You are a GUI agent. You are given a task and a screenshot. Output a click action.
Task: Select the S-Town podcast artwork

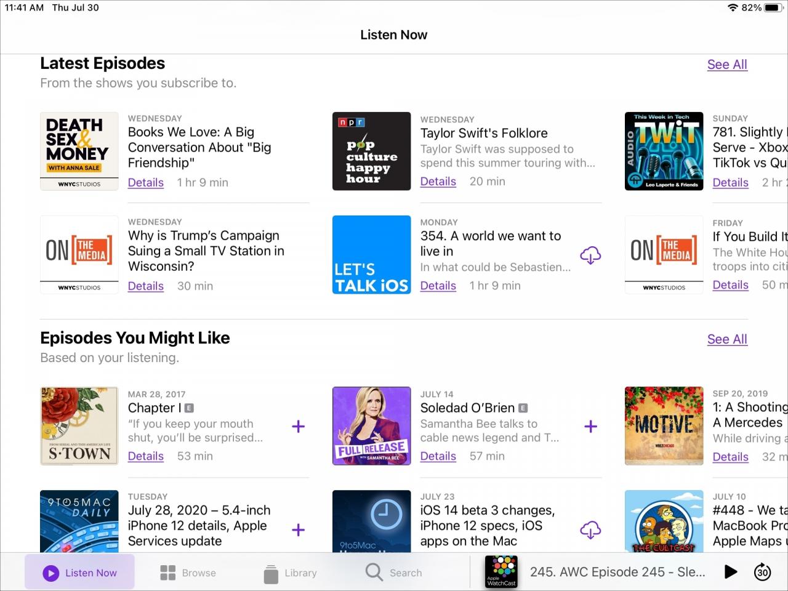(x=79, y=426)
